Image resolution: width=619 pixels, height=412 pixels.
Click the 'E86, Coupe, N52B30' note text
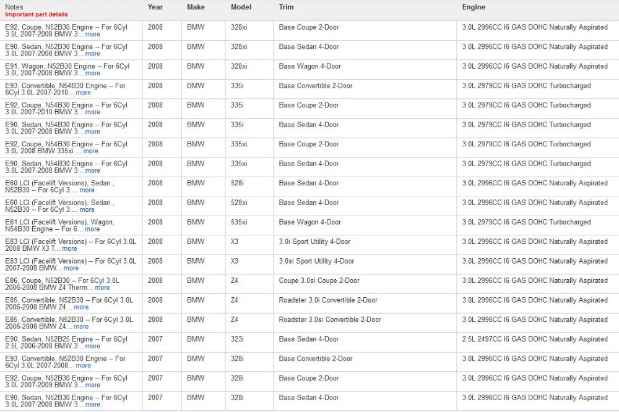tap(62, 284)
